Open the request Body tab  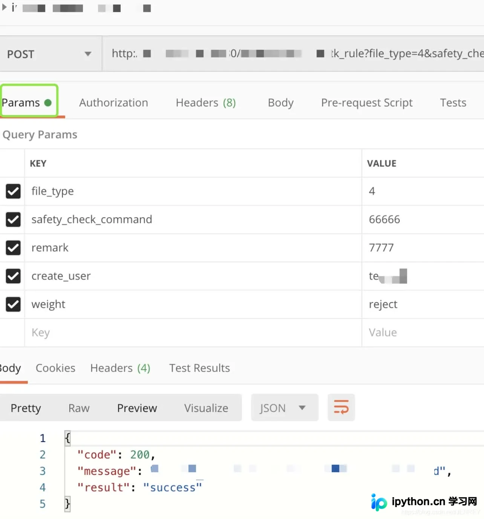point(281,103)
